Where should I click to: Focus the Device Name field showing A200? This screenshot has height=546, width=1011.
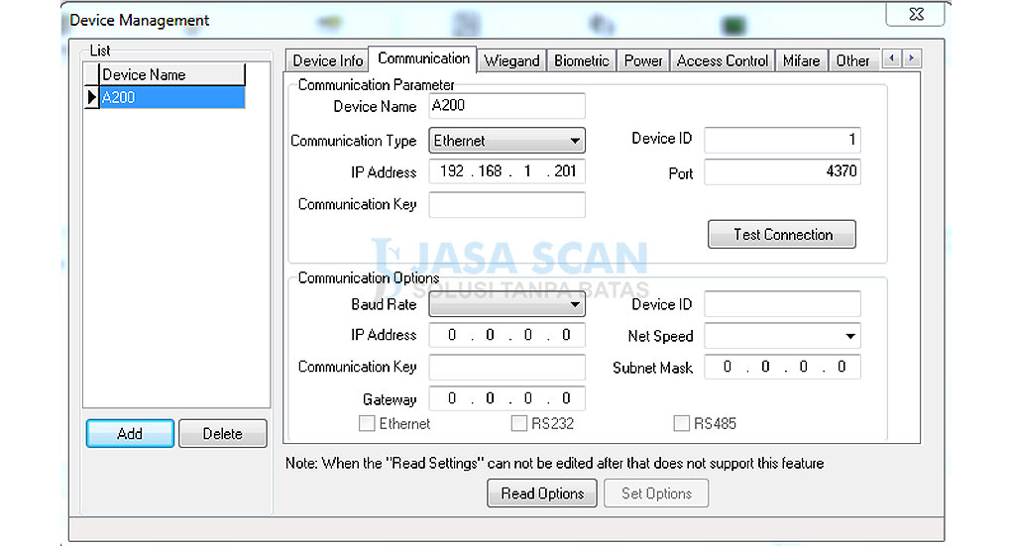pos(506,106)
